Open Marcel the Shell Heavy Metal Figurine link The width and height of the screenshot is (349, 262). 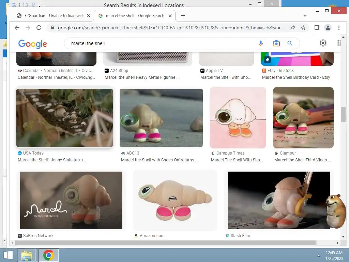(x=142, y=77)
